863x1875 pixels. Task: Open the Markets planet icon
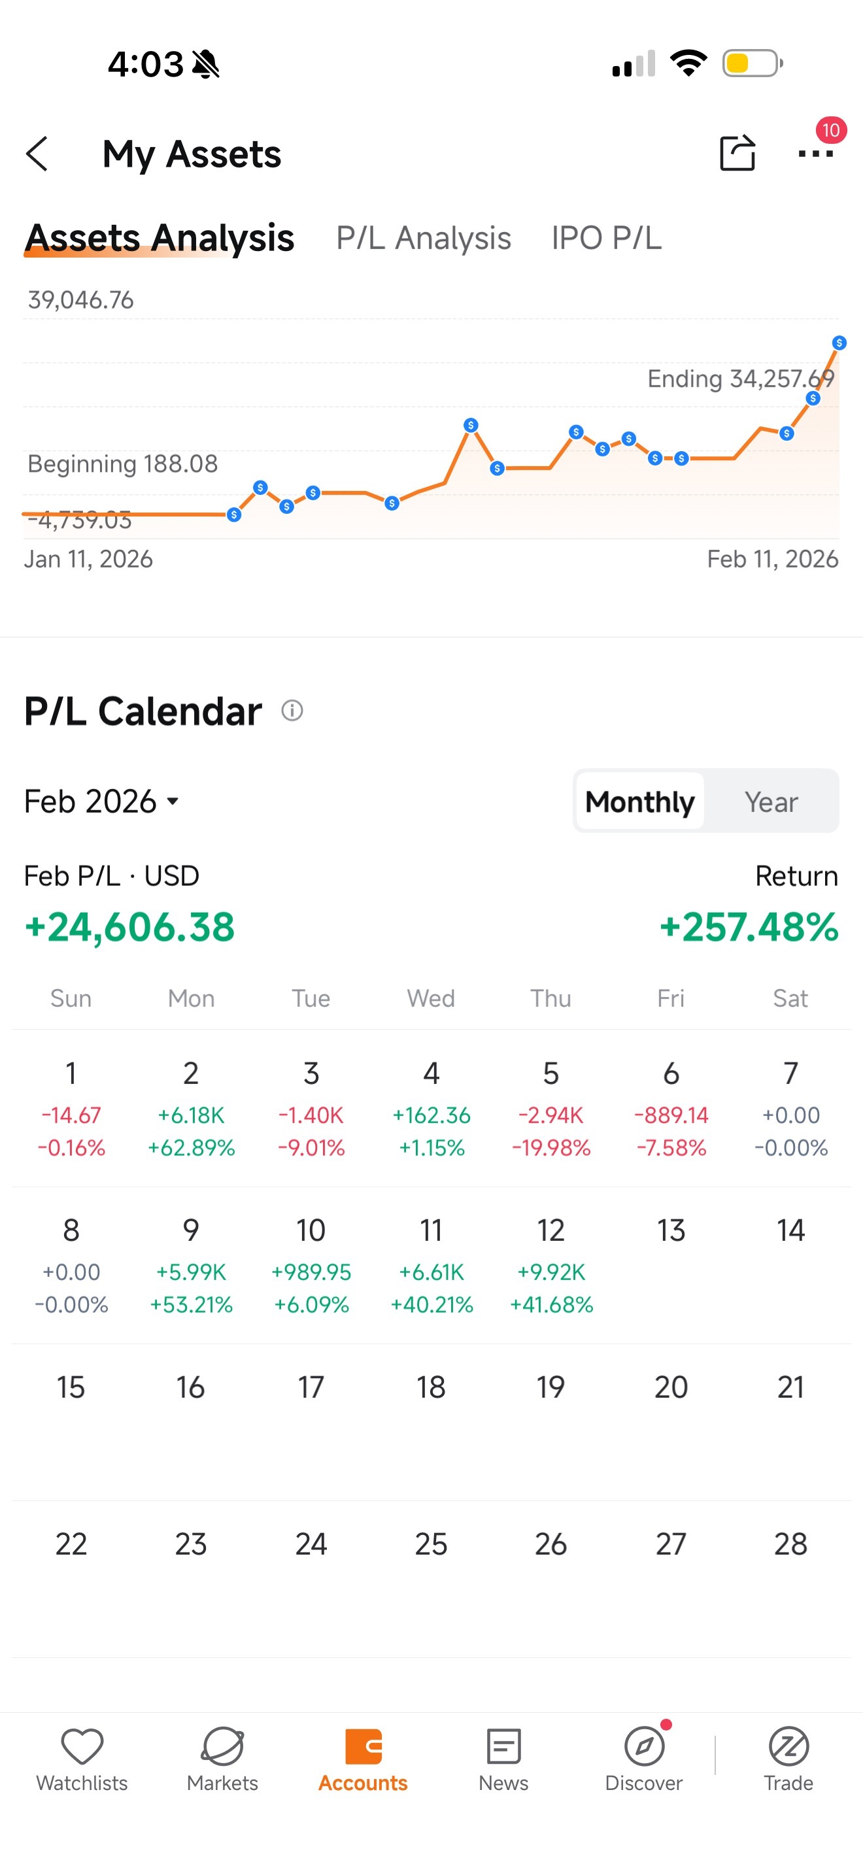coord(222,1746)
